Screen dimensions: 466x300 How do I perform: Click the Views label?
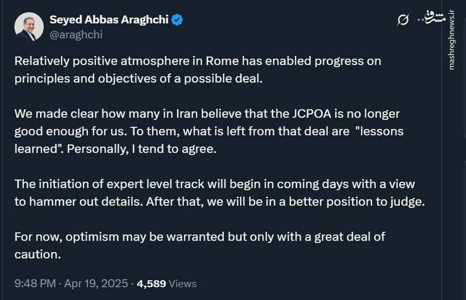pos(182,284)
